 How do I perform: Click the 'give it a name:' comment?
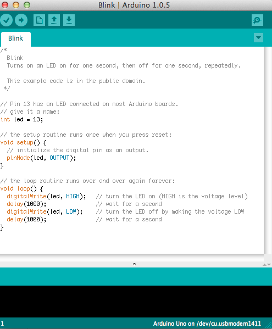pyautogui.click(x=30, y=112)
